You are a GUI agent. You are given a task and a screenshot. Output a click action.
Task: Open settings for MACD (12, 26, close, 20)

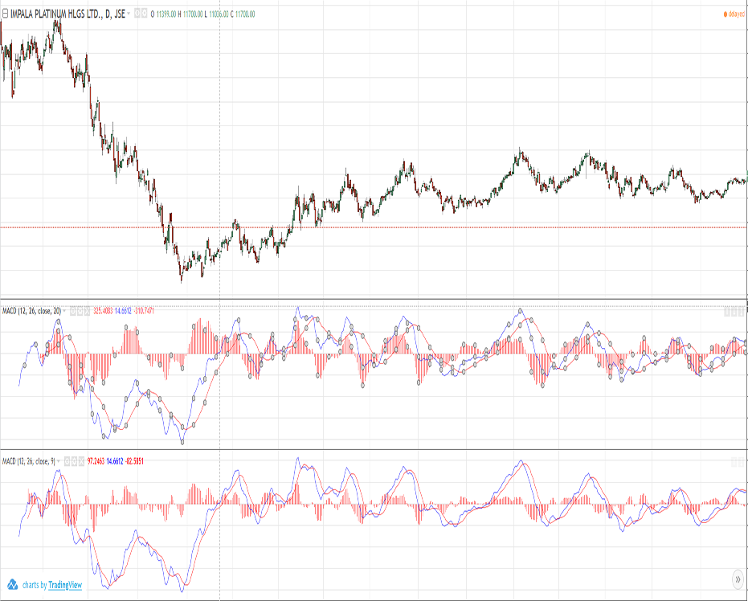80,312
